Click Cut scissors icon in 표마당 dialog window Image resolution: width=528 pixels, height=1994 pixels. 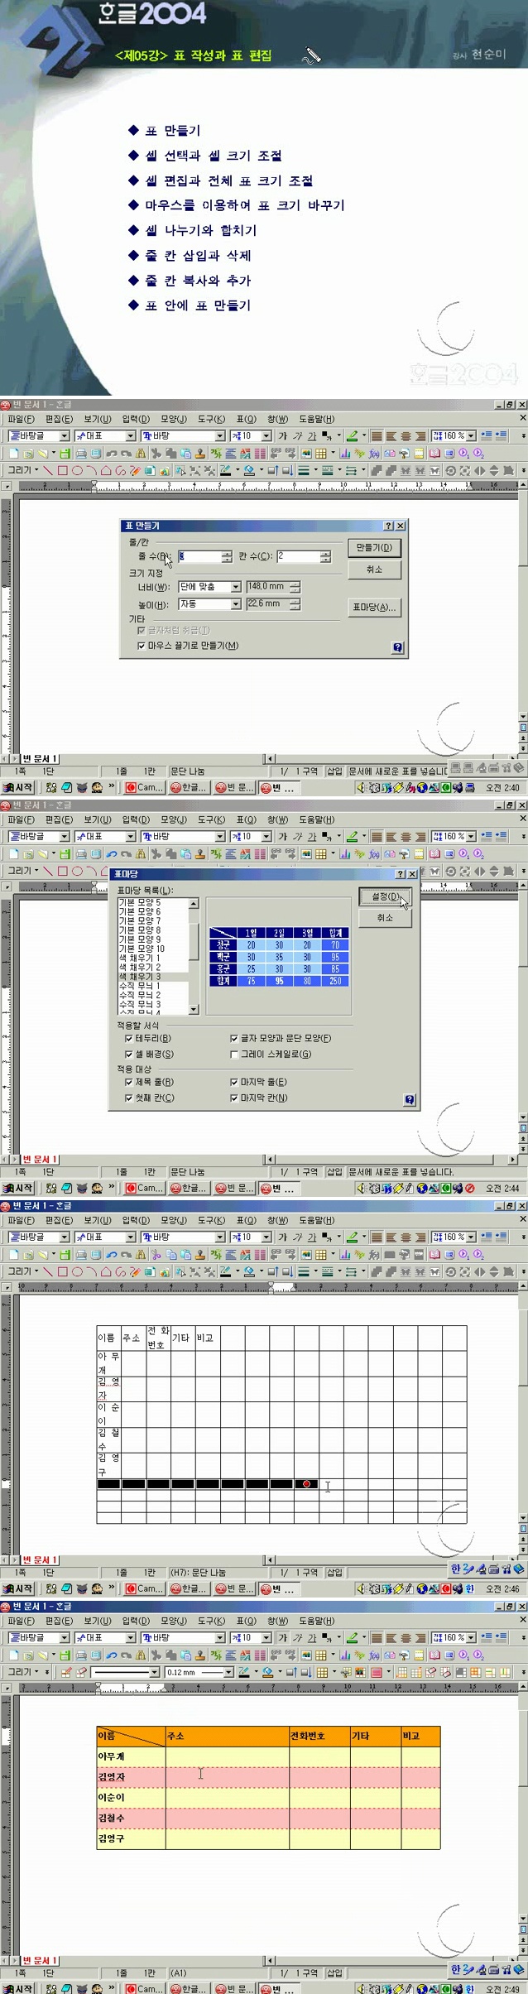[156, 854]
